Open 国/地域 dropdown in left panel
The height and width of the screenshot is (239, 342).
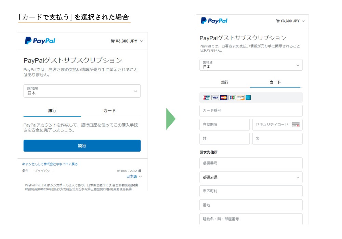(82, 91)
